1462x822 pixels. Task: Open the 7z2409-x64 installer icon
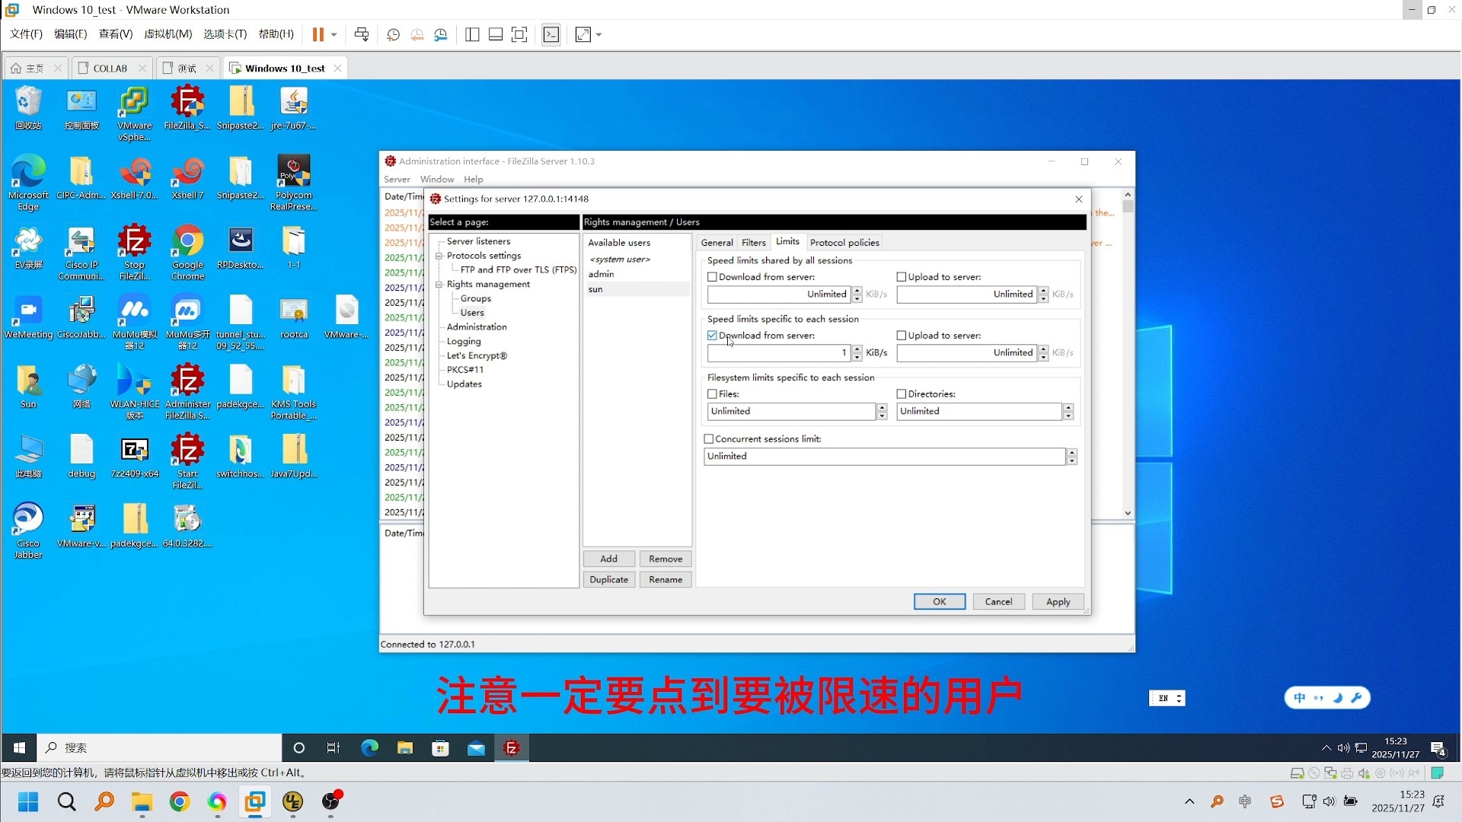point(135,456)
